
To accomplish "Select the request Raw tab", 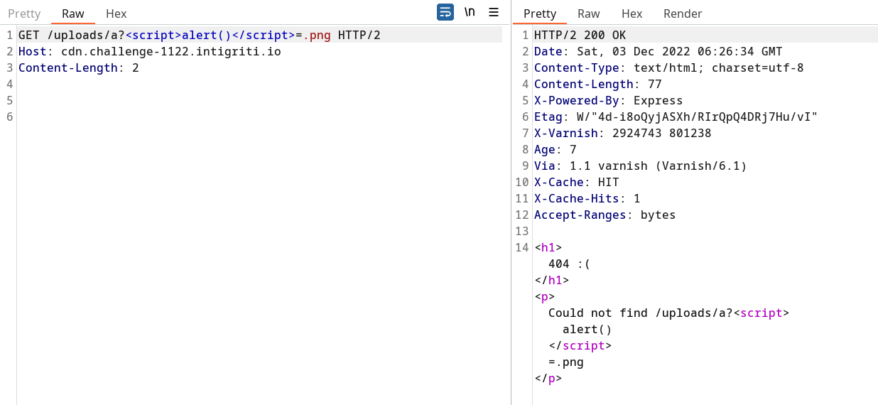I will 73,13.
